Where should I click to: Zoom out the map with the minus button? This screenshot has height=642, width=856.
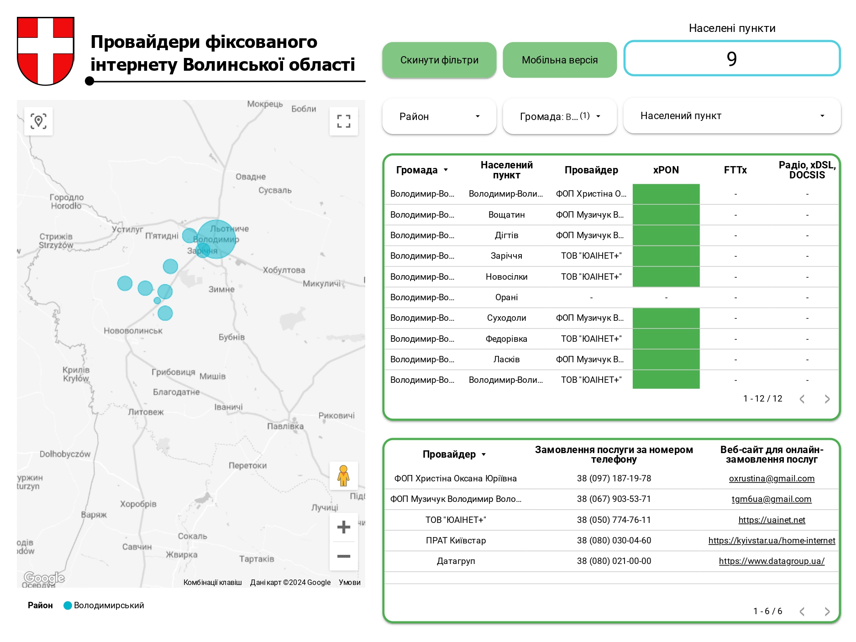coord(343,556)
